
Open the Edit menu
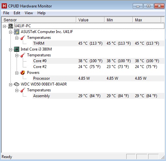tap(17, 13)
